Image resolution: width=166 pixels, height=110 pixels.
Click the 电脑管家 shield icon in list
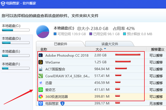tap(40, 103)
